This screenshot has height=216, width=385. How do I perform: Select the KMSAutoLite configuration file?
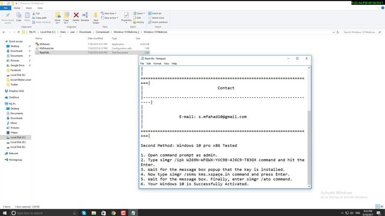coord(92,48)
